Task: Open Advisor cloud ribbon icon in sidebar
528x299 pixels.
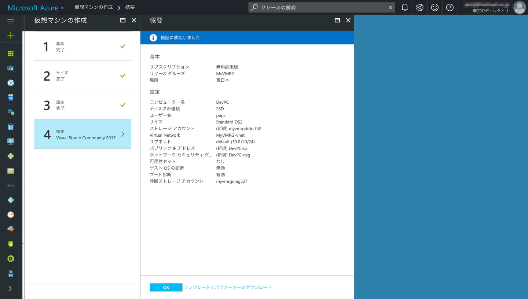Action: tap(11, 229)
